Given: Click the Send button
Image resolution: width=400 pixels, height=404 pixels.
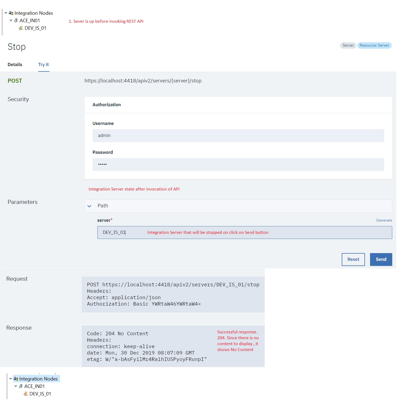Looking at the screenshot, I should click(x=381, y=259).
